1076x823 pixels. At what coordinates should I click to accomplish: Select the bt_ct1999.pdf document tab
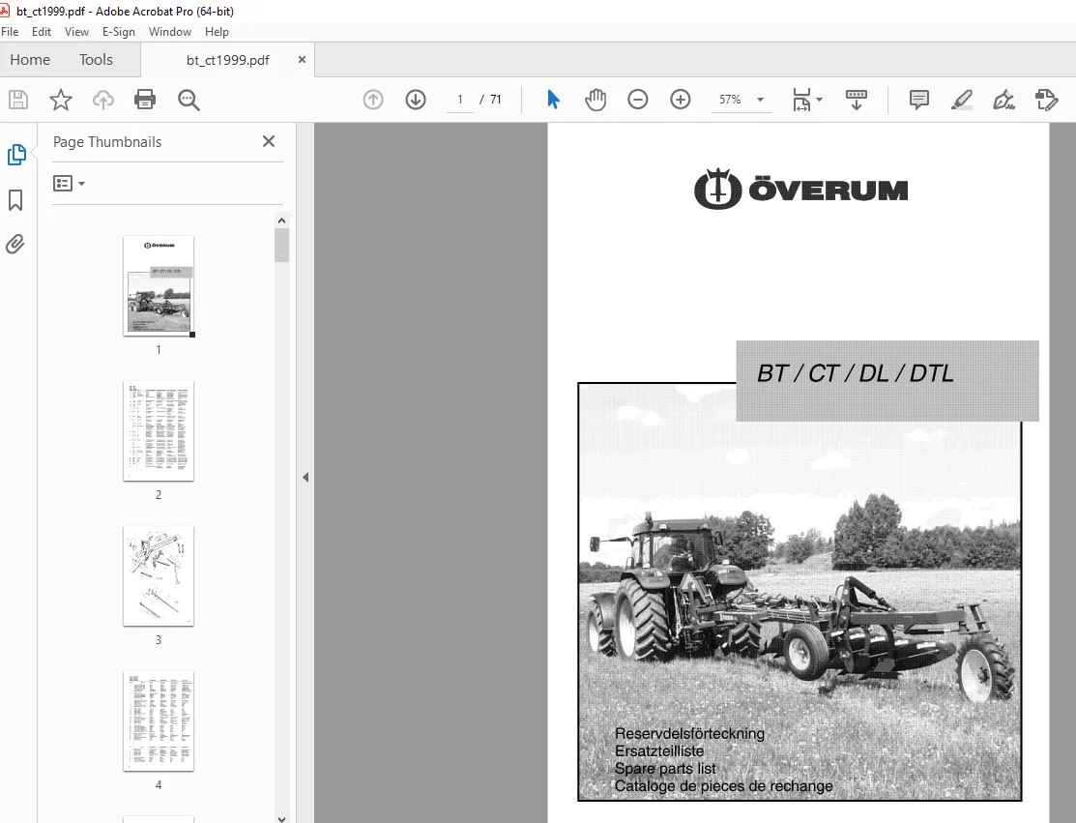point(228,60)
